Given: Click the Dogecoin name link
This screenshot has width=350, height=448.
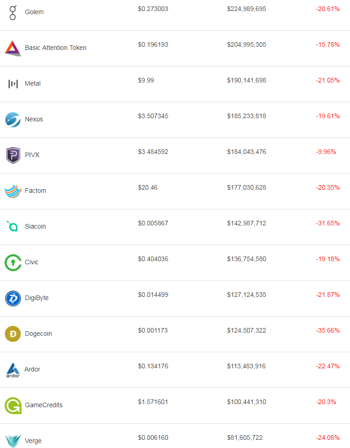Looking at the screenshot, I should coord(38,333).
